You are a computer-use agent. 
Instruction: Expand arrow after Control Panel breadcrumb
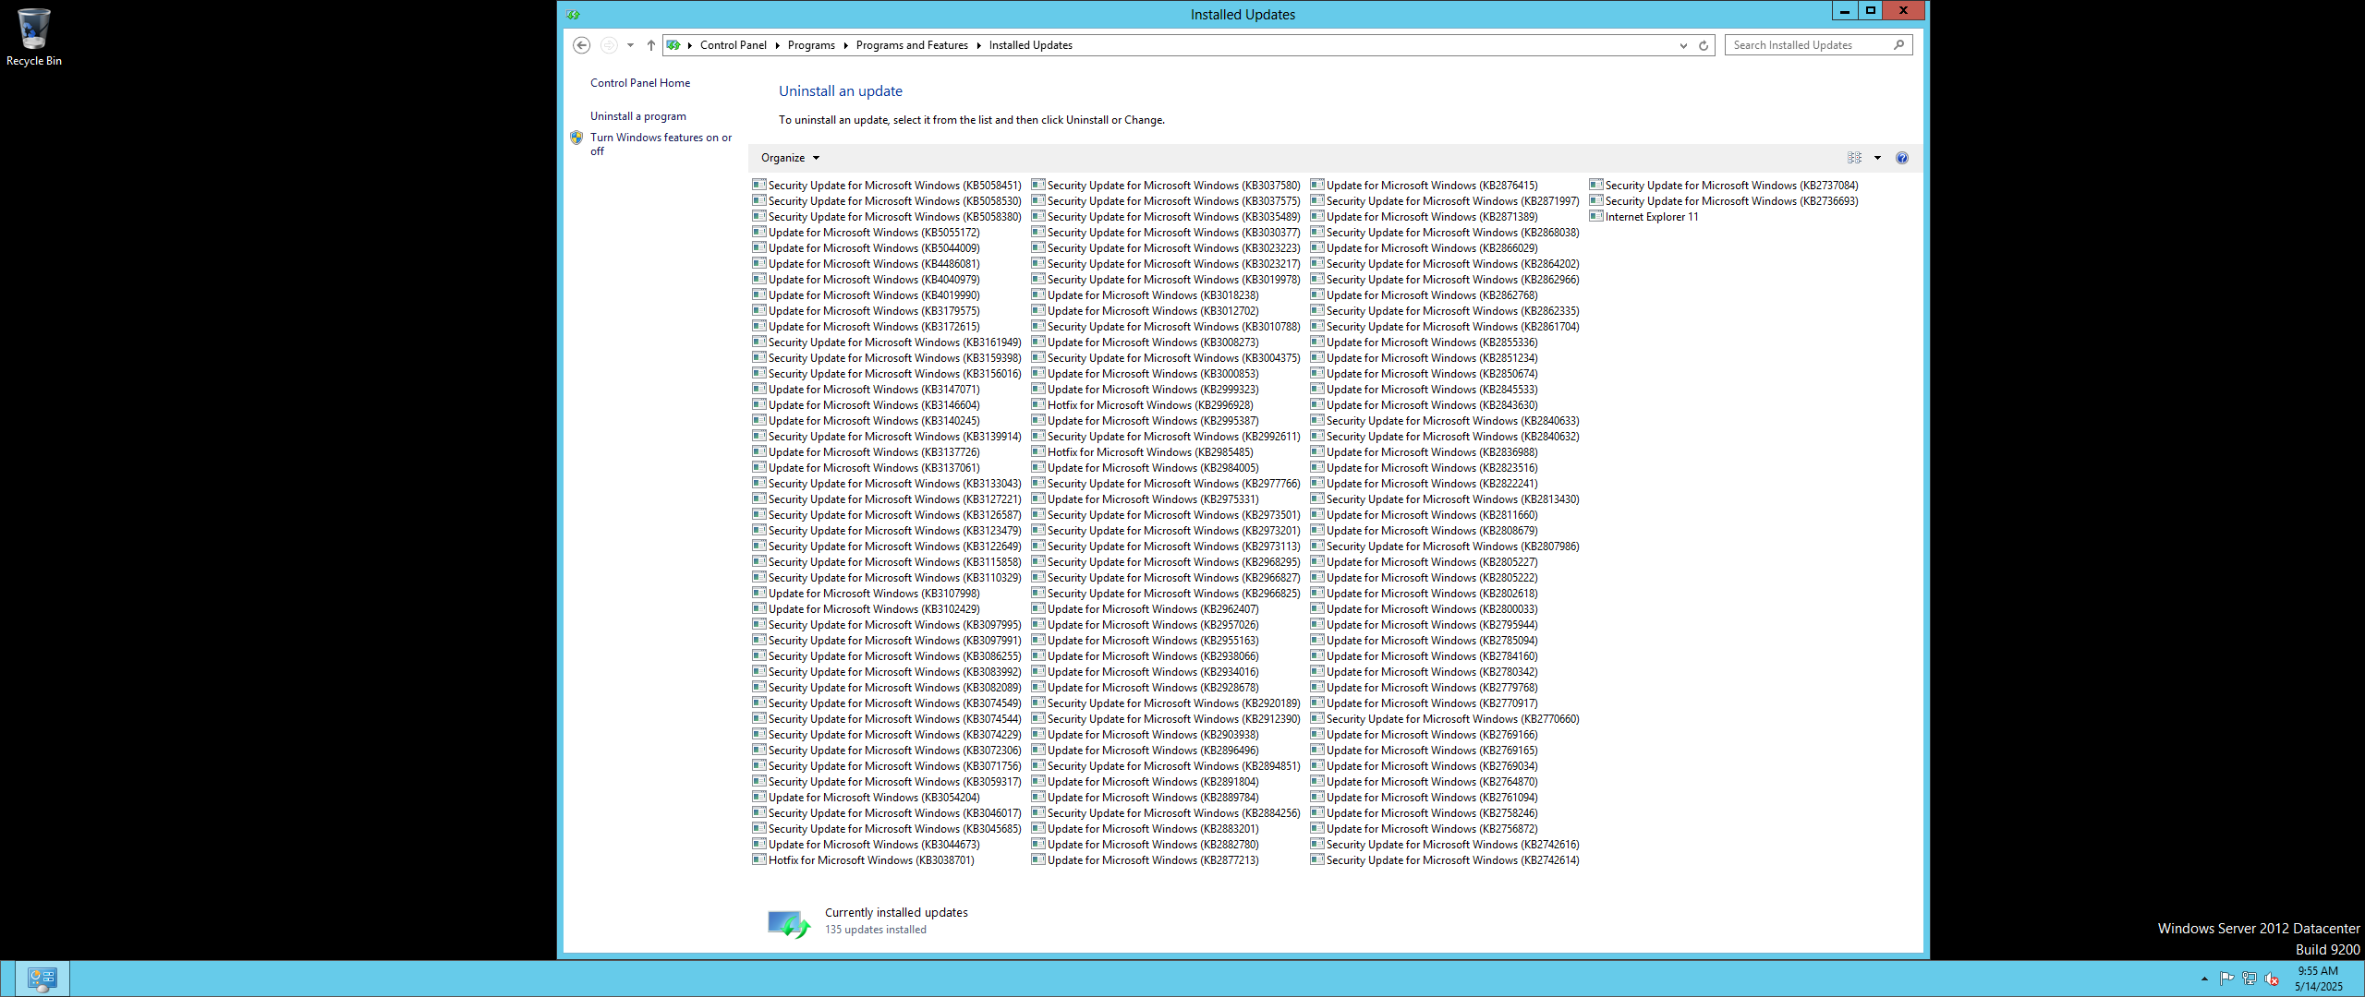(x=777, y=45)
